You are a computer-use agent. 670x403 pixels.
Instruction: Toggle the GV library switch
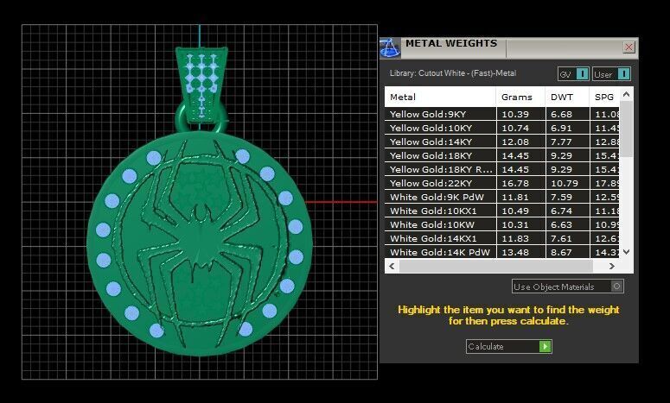573,74
